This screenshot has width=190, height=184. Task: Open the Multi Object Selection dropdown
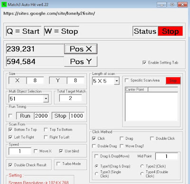click(x=46, y=99)
